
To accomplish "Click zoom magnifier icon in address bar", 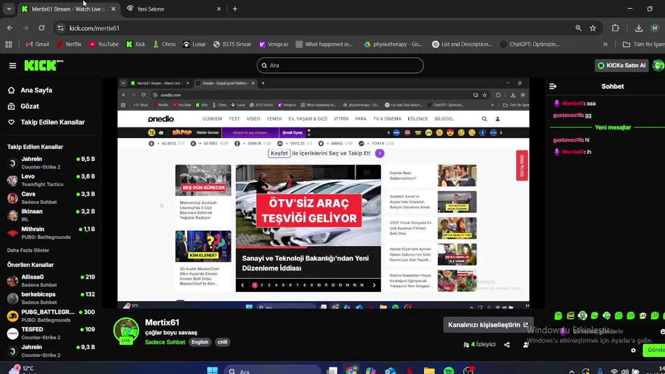I will tap(578, 28).
